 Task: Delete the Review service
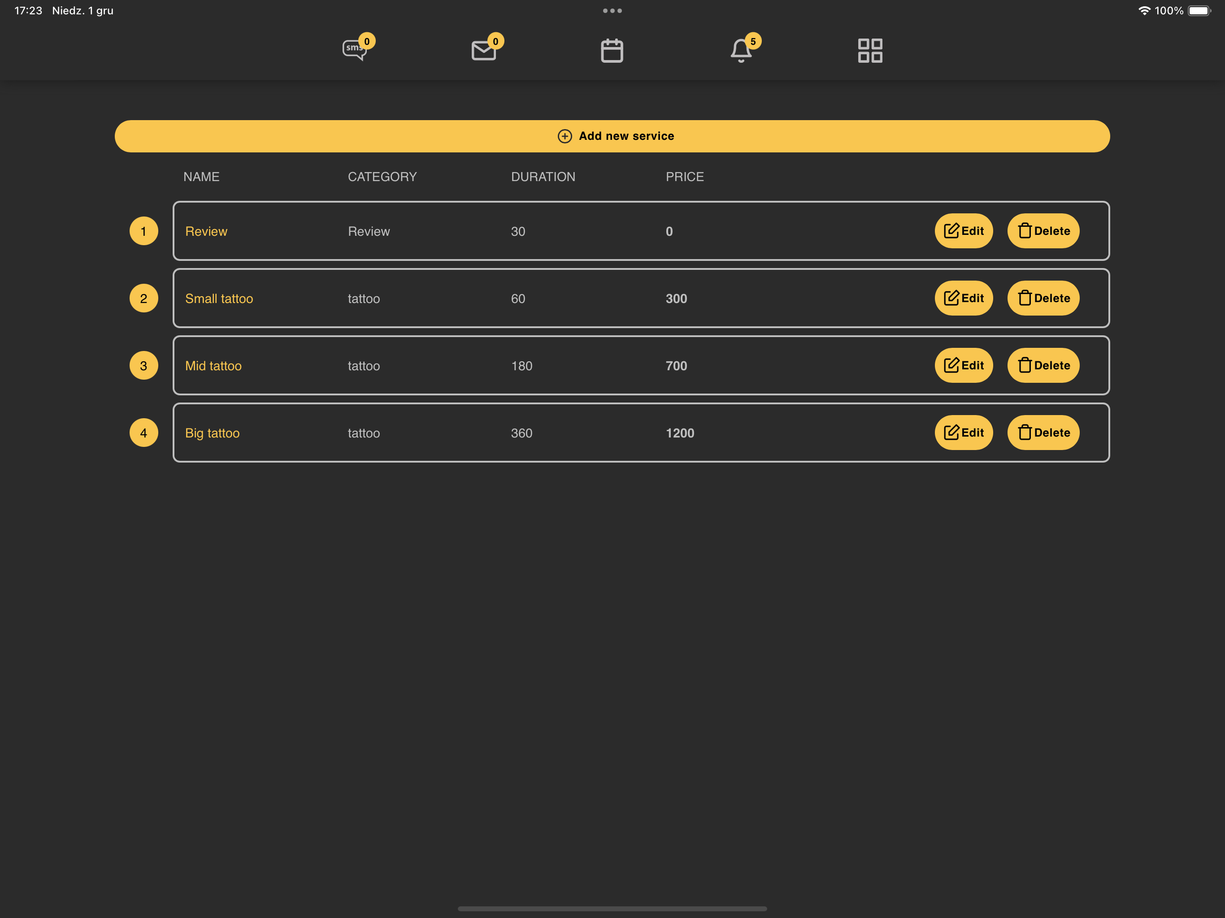[1043, 231]
